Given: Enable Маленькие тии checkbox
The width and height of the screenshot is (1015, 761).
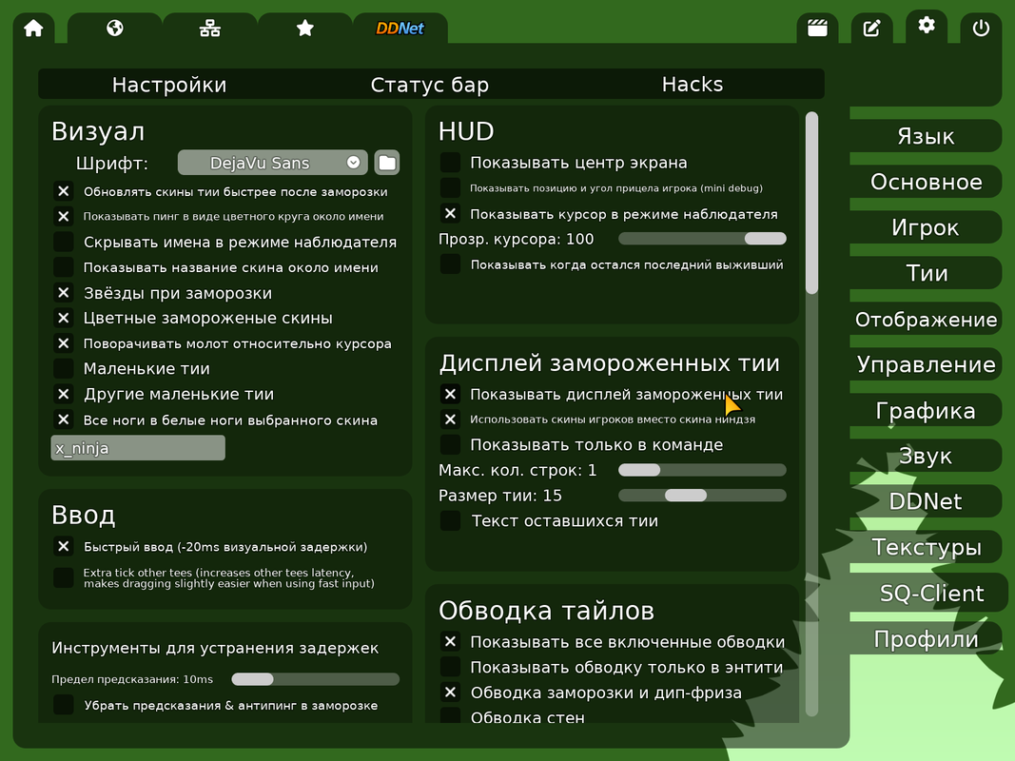Looking at the screenshot, I should pos(64,368).
